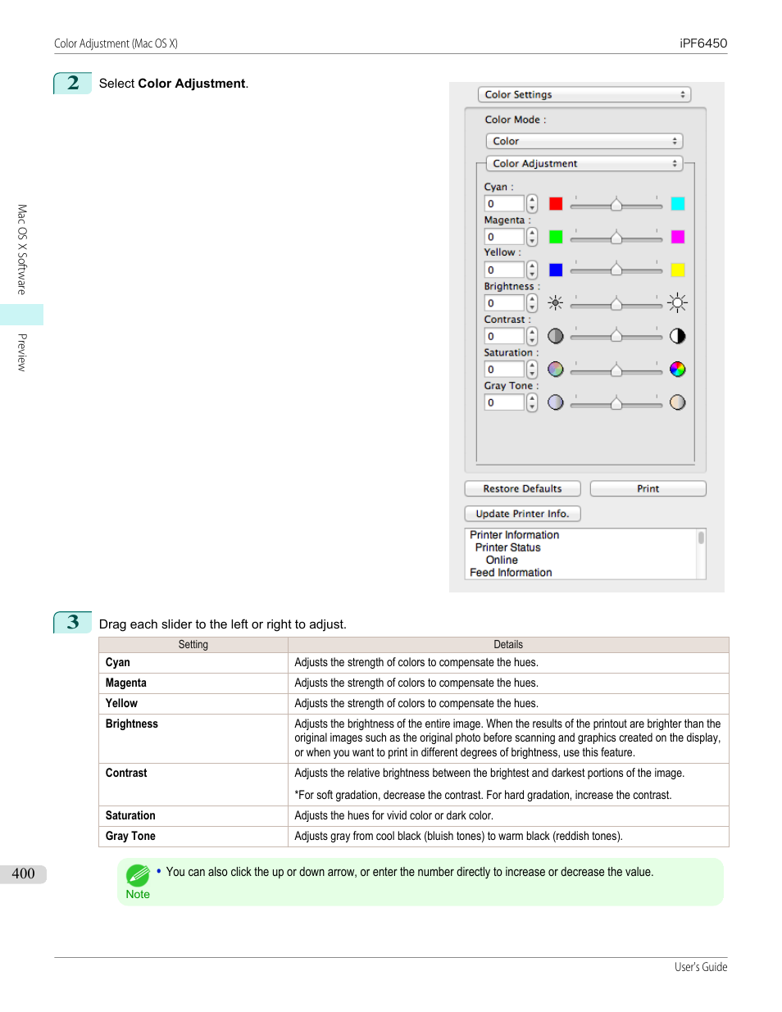
Task: Click the Cyan value input field
Action: tap(504, 204)
